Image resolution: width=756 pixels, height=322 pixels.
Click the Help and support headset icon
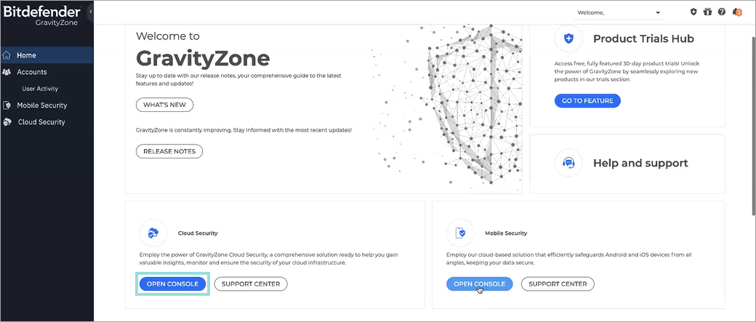568,163
